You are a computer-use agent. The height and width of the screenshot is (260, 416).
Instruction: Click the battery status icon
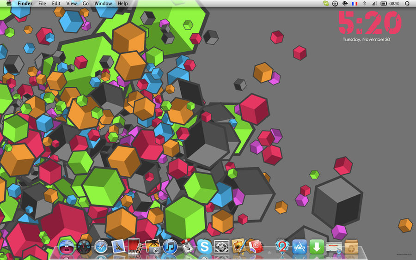point(384,3)
